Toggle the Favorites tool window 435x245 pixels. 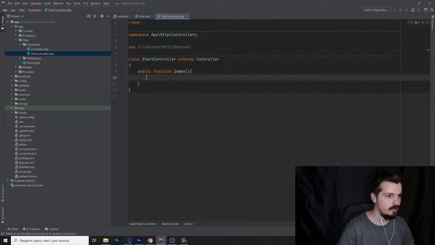click(x=3, y=215)
